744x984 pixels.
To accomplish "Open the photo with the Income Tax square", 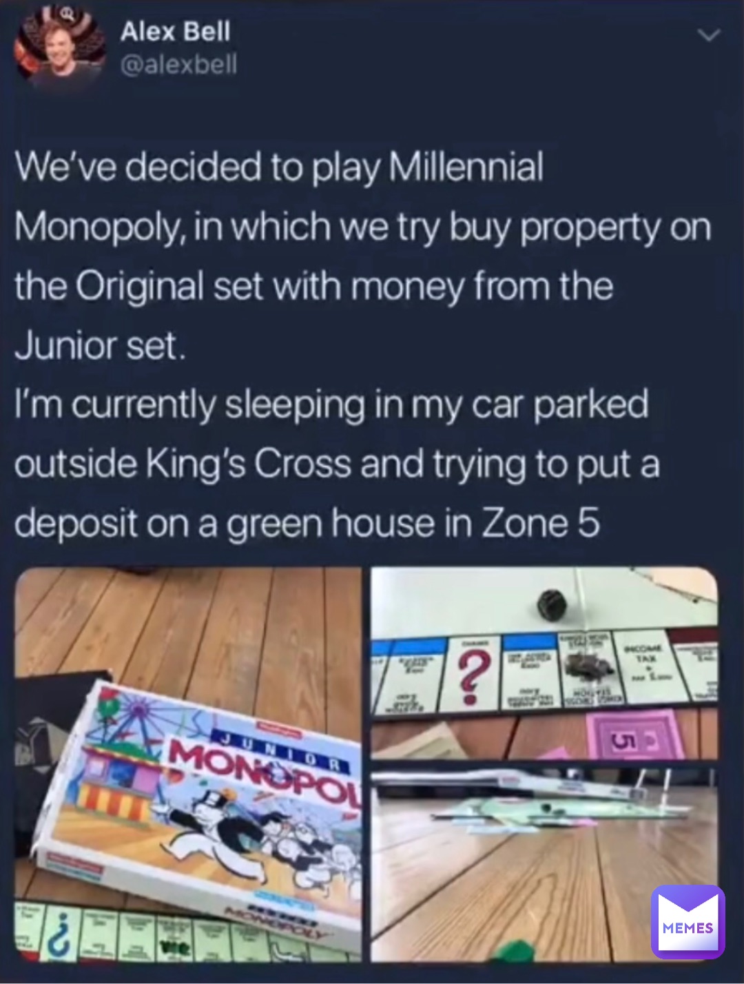I will coord(544,663).
